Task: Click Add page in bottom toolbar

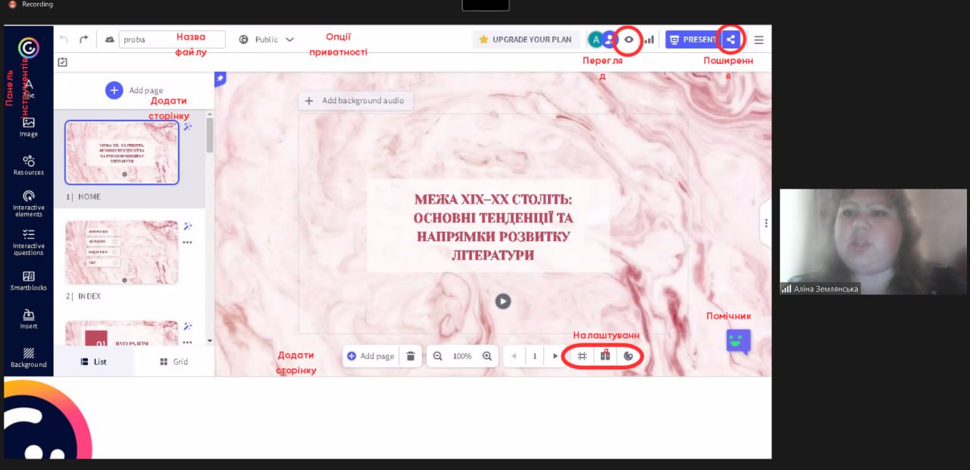Action: [371, 356]
